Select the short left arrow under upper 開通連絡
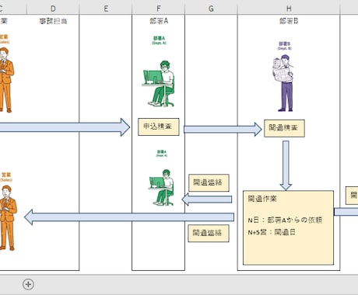The width and height of the screenshot is (358, 295). (207, 200)
